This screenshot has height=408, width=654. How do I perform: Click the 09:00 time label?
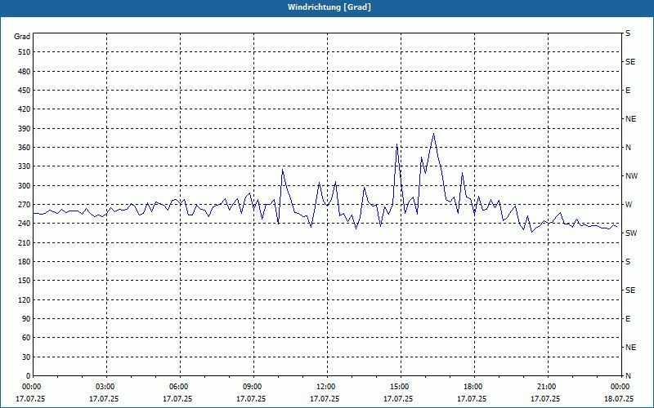[251, 387]
